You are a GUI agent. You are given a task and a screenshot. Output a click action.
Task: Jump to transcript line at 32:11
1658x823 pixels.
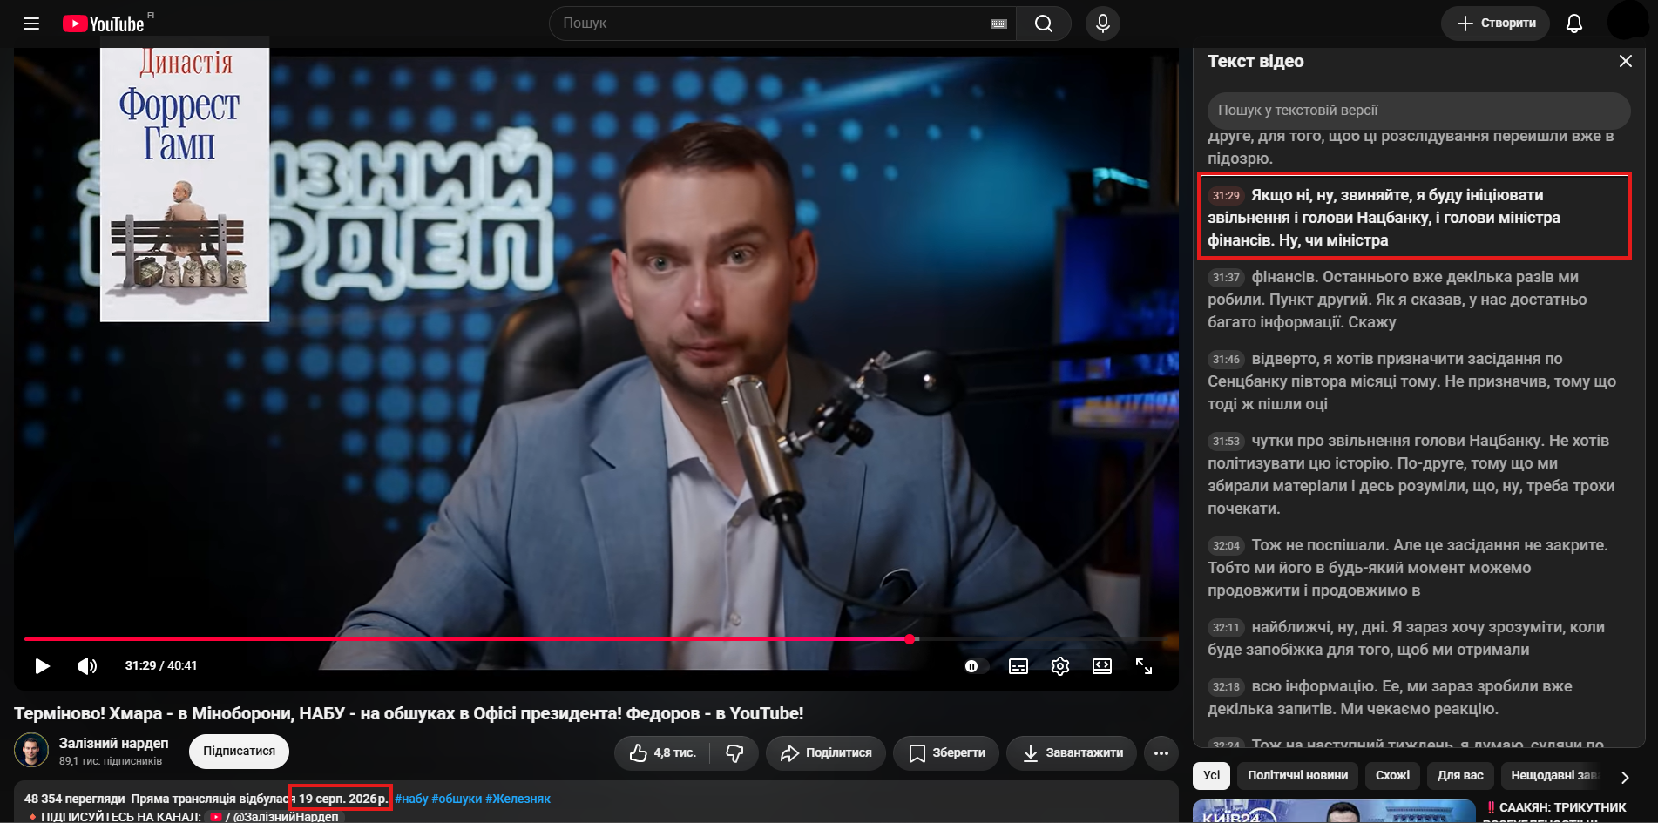click(1414, 638)
